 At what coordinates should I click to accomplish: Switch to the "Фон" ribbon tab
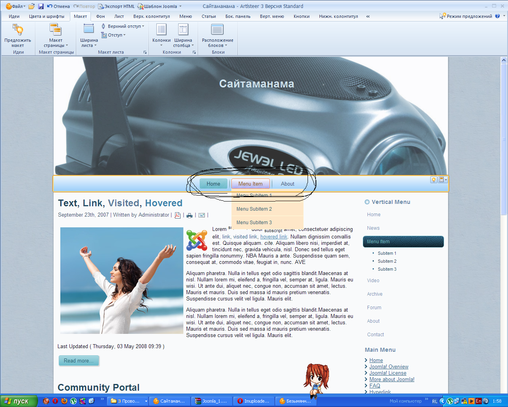click(x=100, y=16)
